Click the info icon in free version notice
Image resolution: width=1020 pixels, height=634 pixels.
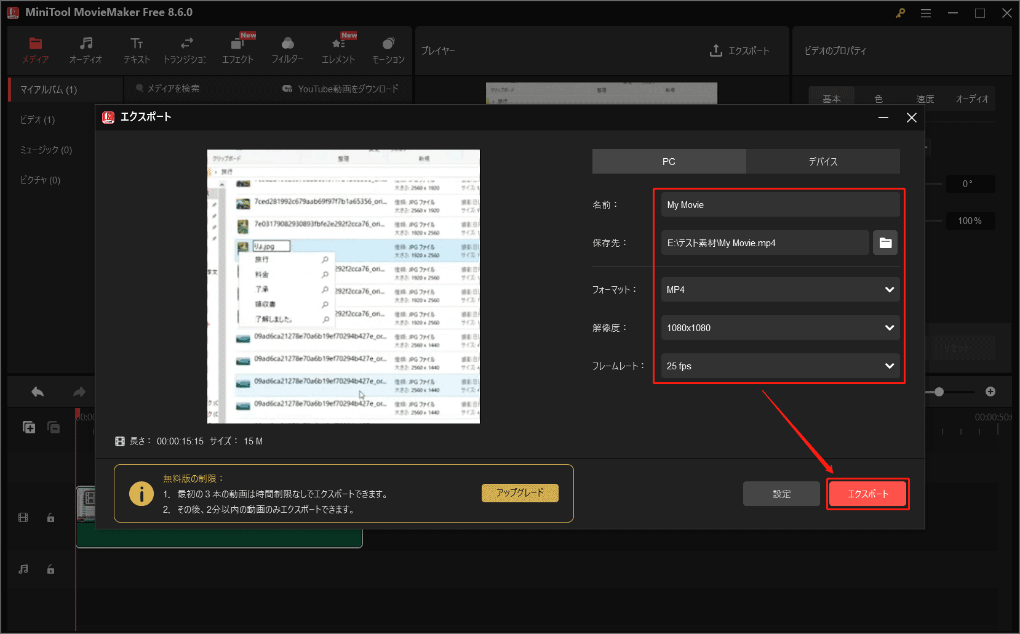141,494
